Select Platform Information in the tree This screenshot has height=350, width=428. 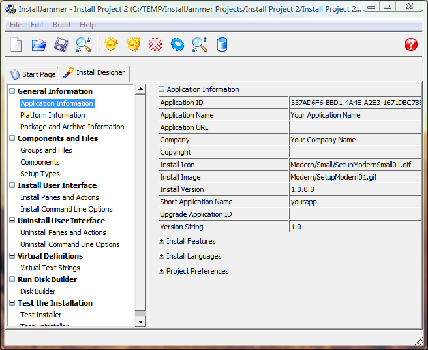coord(53,115)
